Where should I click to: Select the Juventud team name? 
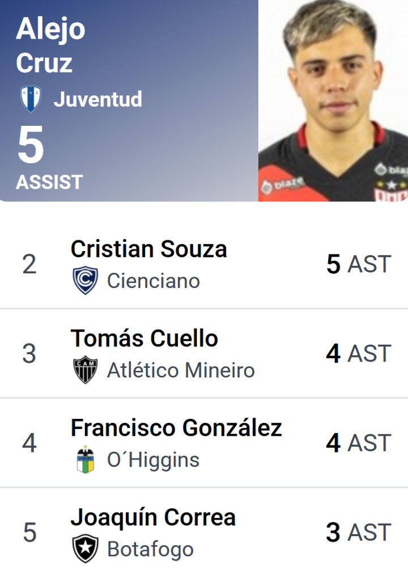pos(98,99)
